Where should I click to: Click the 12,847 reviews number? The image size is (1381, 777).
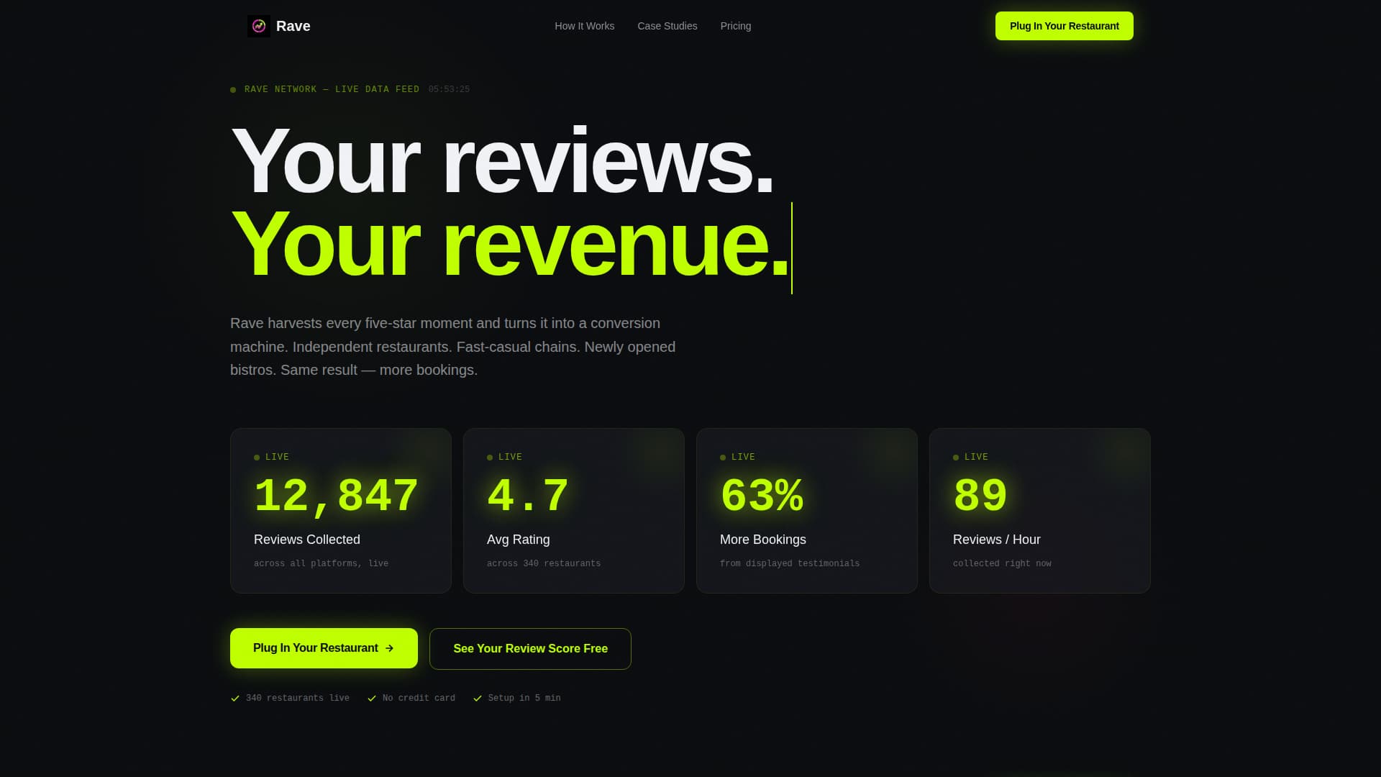click(x=336, y=496)
